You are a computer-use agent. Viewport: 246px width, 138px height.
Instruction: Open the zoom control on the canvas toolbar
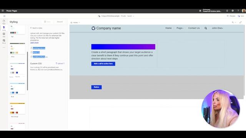[x=234, y=23]
